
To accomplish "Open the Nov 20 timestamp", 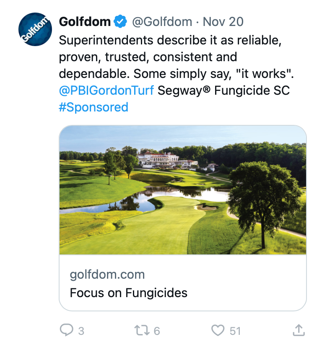I will click(x=223, y=21).
